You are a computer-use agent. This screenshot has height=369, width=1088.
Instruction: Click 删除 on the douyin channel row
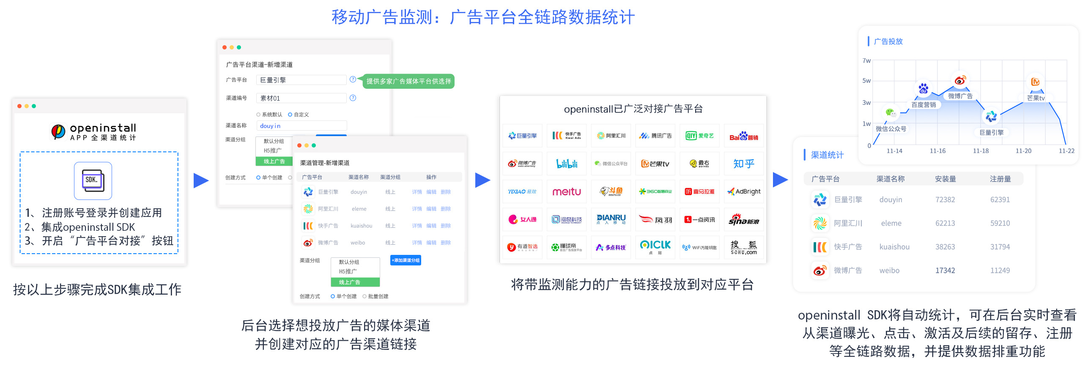(446, 192)
